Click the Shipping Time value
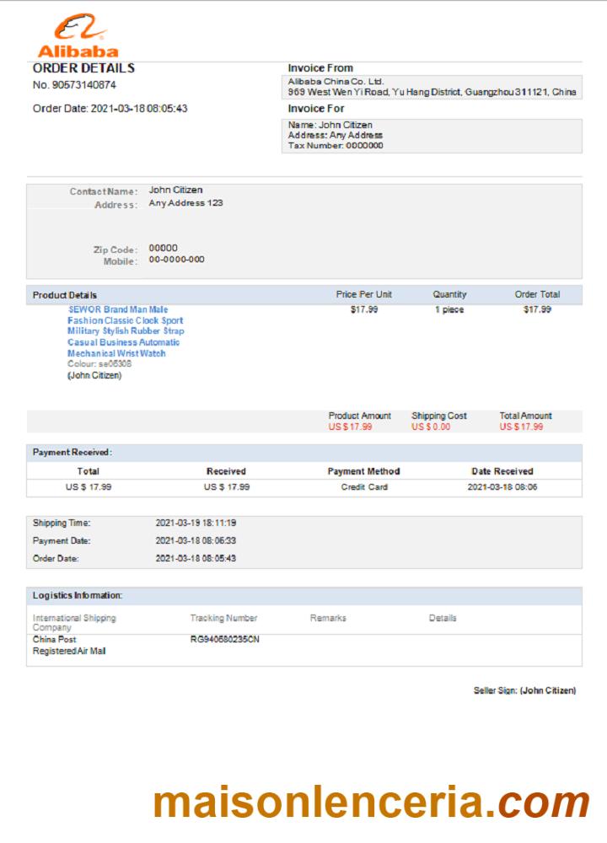 pos(196,524)
